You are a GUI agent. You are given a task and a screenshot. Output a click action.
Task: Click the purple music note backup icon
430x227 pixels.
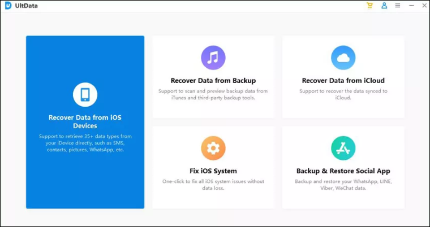click(213, 58)
